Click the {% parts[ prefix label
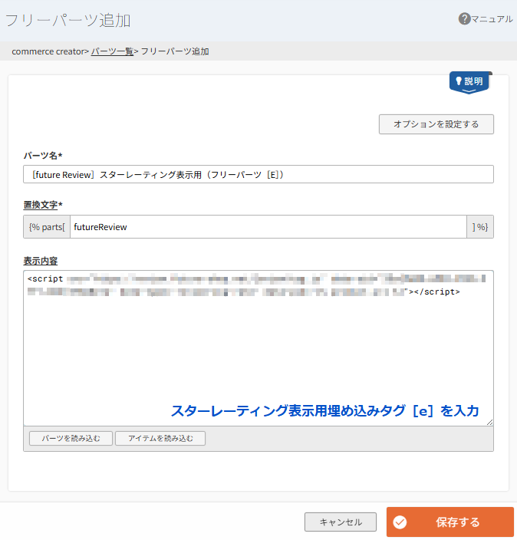 click(x=47, y=227)
